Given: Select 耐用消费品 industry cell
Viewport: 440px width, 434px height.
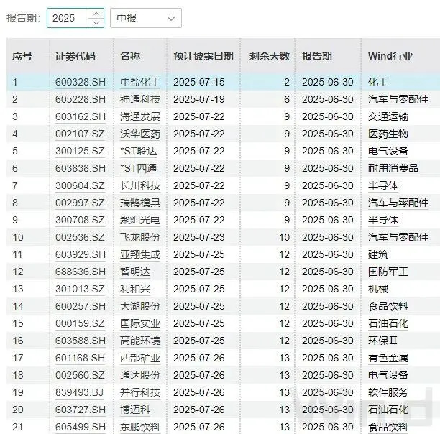Looking at the screenshot, I should 393,168.
